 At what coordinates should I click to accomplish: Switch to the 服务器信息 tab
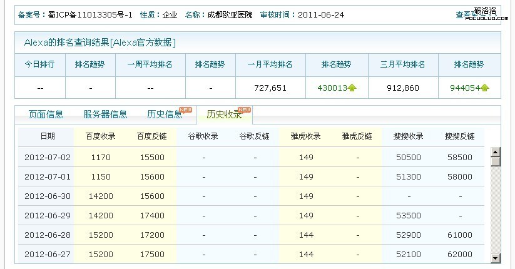click(105, 114)
